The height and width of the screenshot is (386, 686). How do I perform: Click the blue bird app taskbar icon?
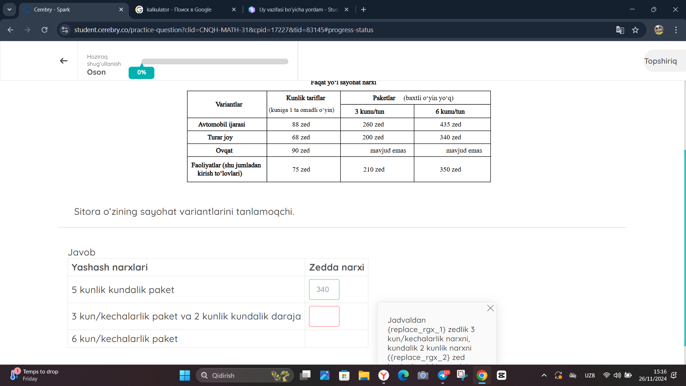click(x=324, y=375)
